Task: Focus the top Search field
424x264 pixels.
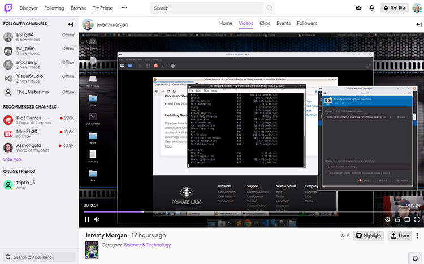Action: coord(207,8)
